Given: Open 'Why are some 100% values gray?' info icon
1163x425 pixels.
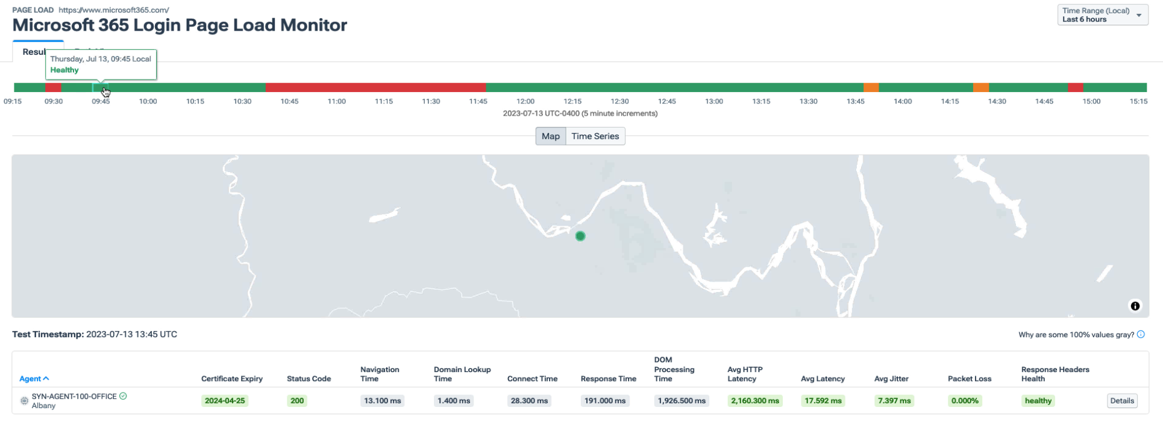Looking at the screenshot, I should 1141,335.
